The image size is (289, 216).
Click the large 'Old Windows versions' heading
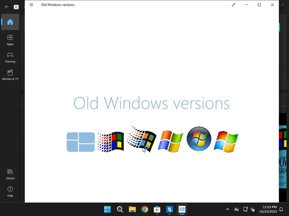click(152, 103)
